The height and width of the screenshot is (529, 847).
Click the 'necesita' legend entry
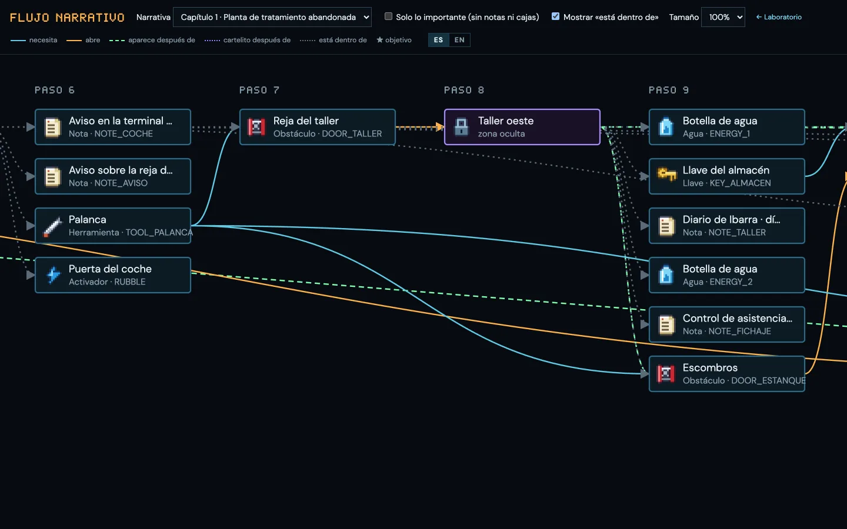tap(34, 40)
